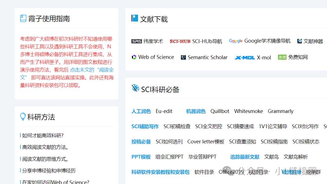This screenshot has width=327, height=184.
Task: Open the Quillbot link
Action: pos(220,111)
